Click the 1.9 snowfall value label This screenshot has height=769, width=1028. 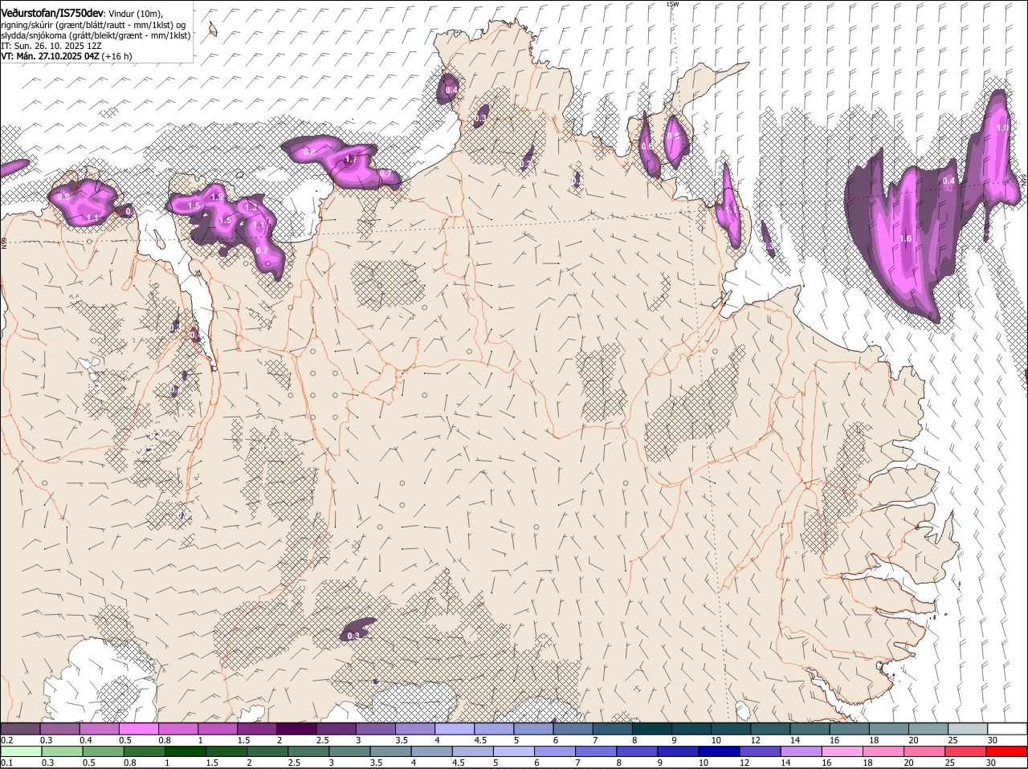[216, 197]
